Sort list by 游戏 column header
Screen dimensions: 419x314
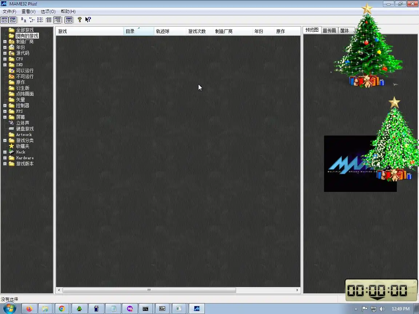tap(90, 31)
